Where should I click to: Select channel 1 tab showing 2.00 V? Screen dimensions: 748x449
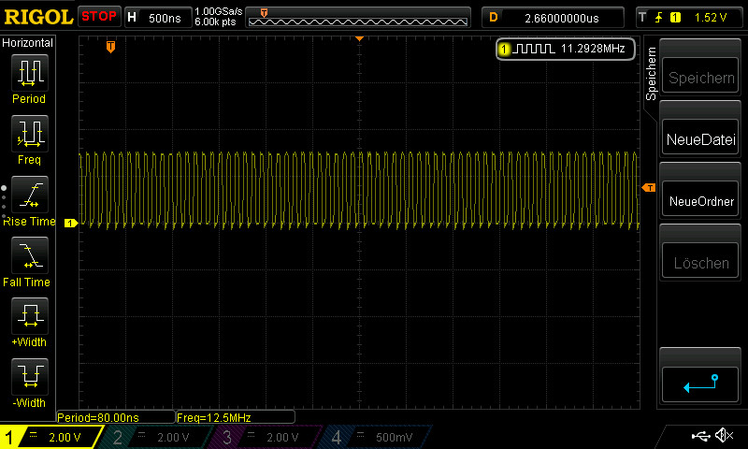(51, 437)
